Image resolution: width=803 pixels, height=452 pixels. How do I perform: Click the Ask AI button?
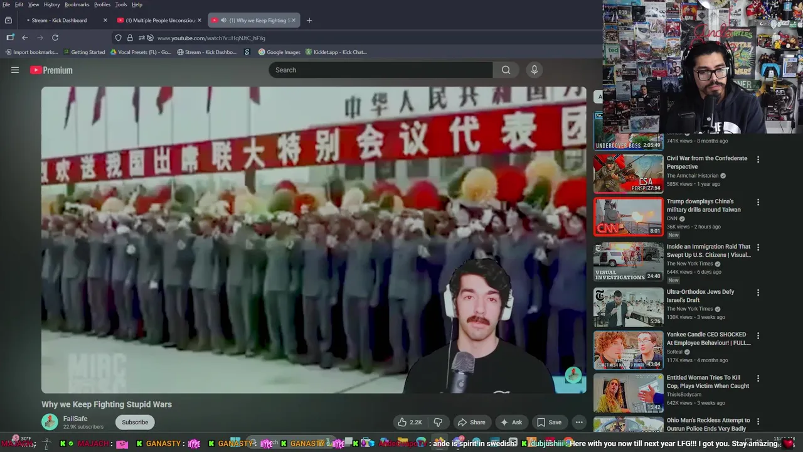511,422
